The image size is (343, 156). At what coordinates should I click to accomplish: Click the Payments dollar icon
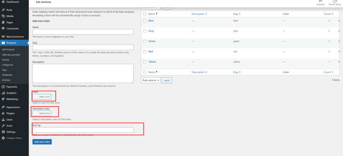coord(3,87)
